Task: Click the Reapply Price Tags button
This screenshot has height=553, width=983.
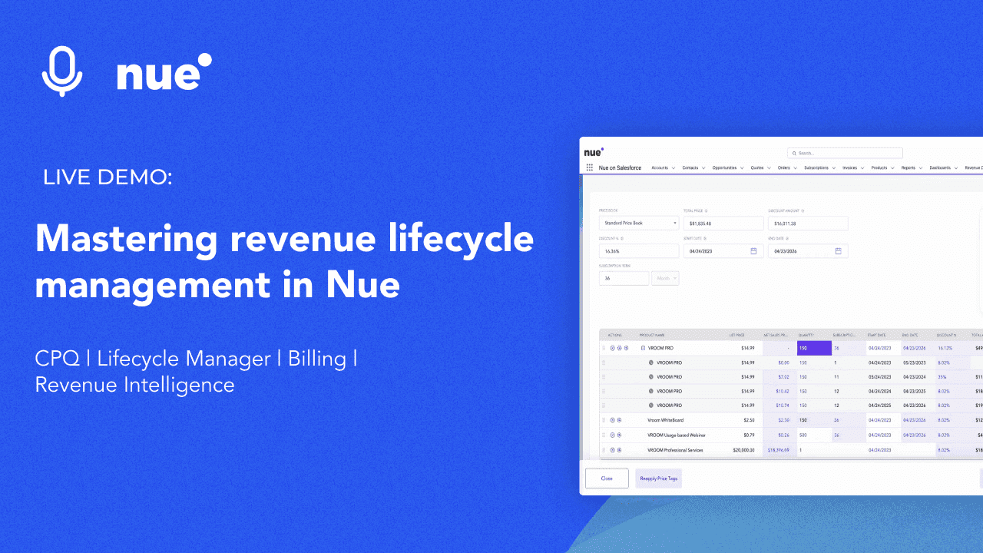Action: (x=659, y=478)
